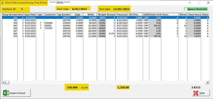Enable the Ignore Restocks checkbox
The image size is (213, 99).
(x=185, y=9)
